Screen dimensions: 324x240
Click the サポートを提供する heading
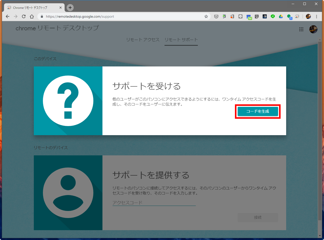pos(151,175)
